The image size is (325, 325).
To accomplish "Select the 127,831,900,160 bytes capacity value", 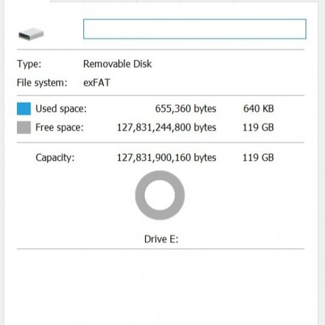I will [166, 157].
